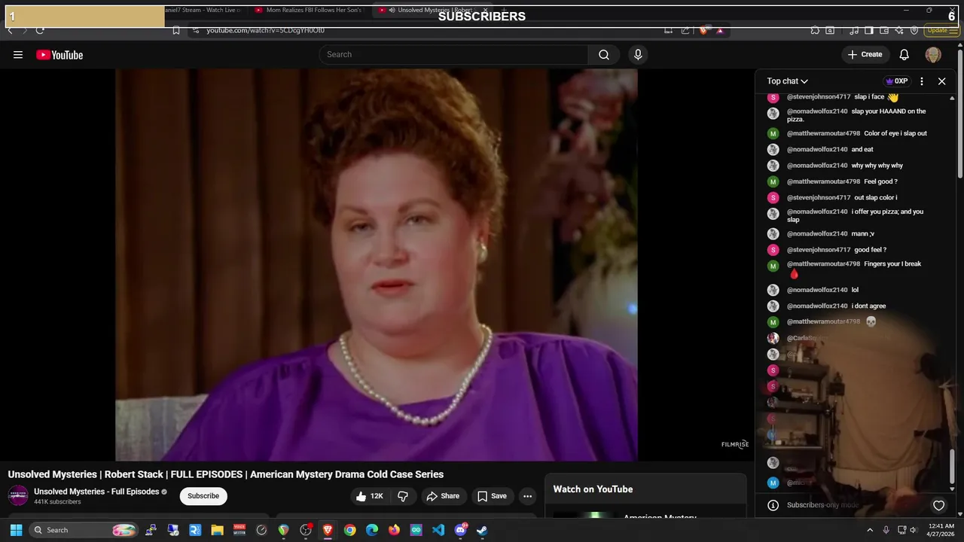Click the heart reaction in chat

tap(938, 505)
